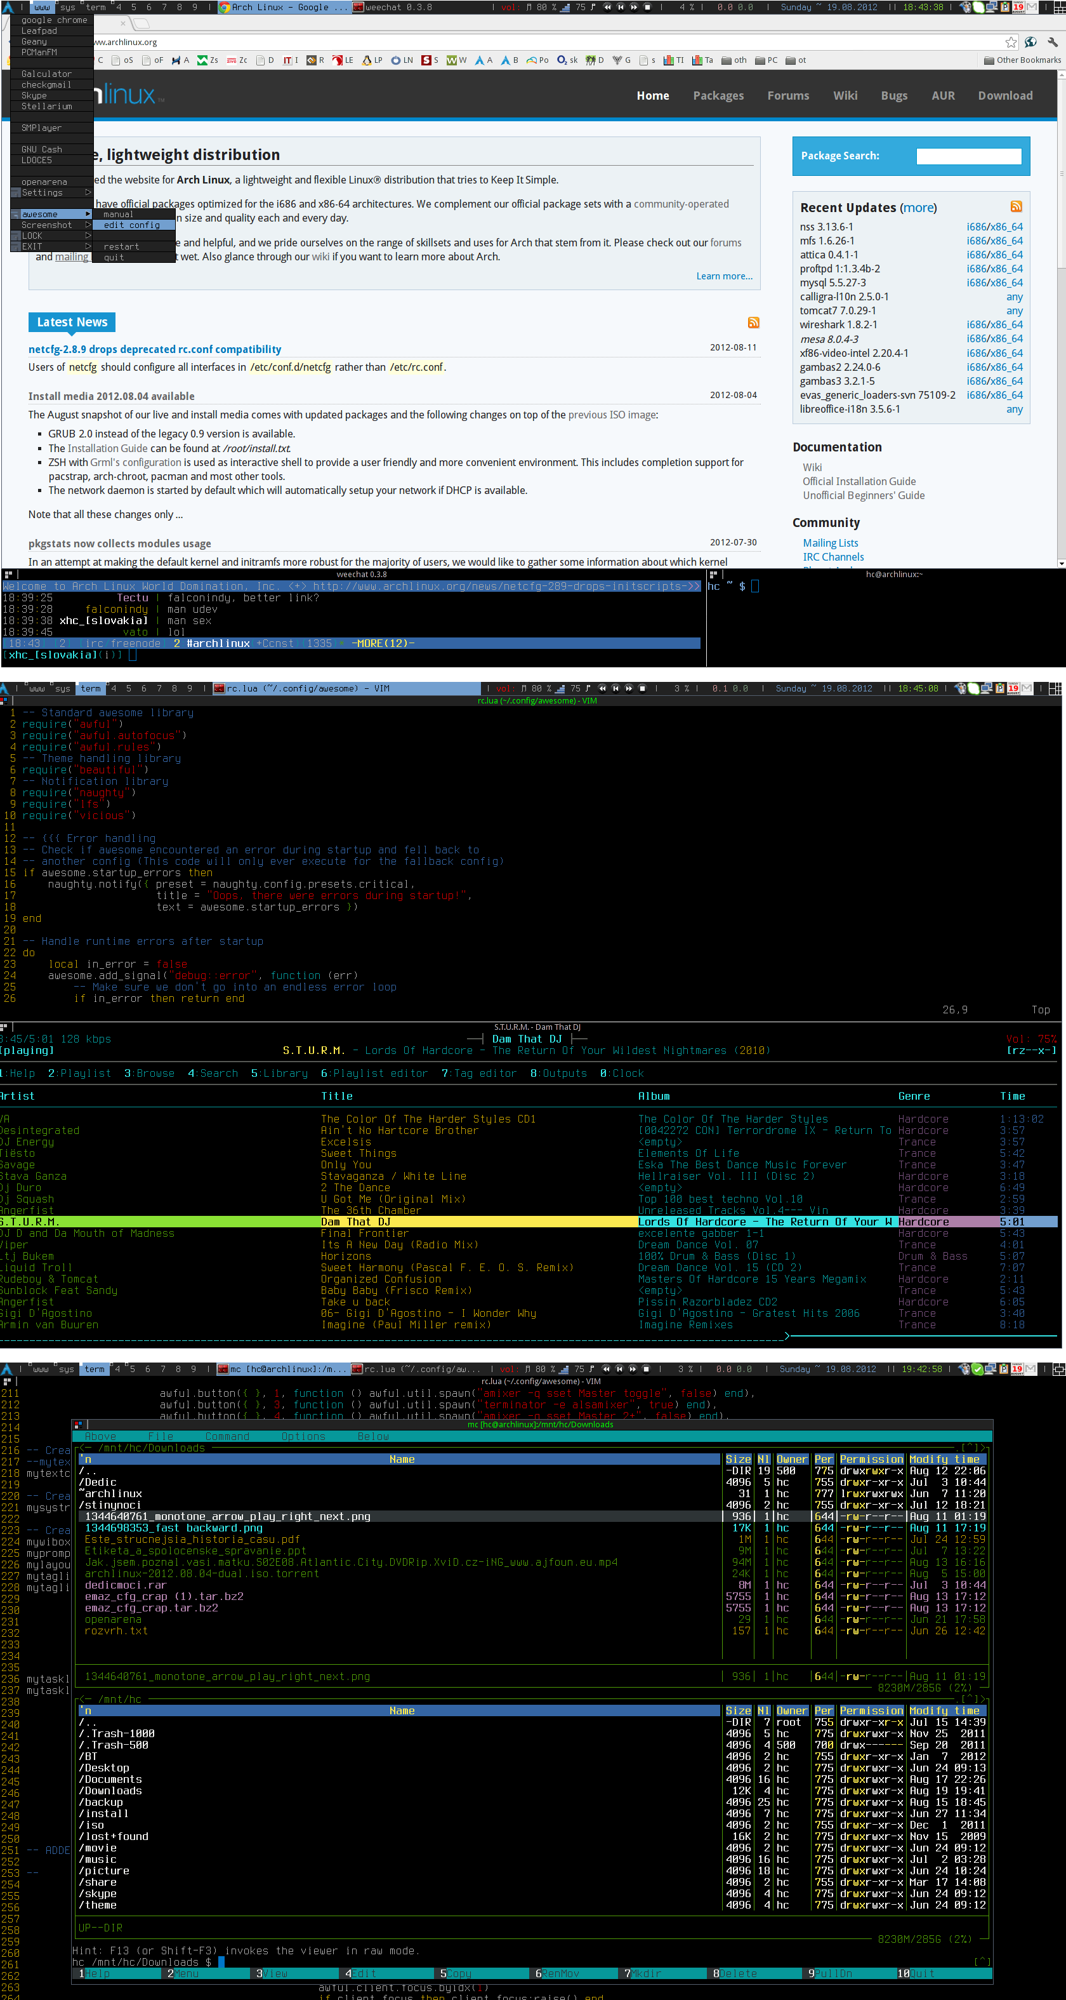Click the 'Learn more...' link
1066x2000 pixels.
point(724,276)
